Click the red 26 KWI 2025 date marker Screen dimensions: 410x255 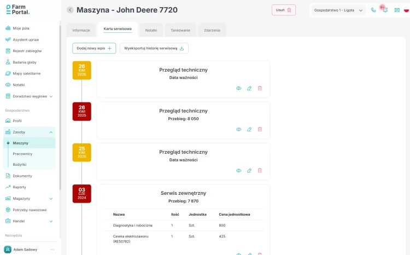click(82, 111)
